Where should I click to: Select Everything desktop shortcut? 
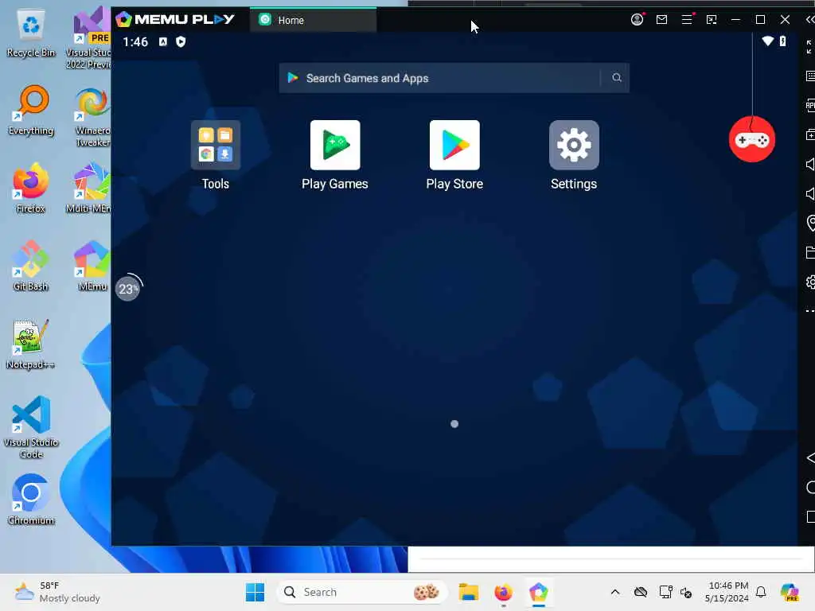point(31,111)
